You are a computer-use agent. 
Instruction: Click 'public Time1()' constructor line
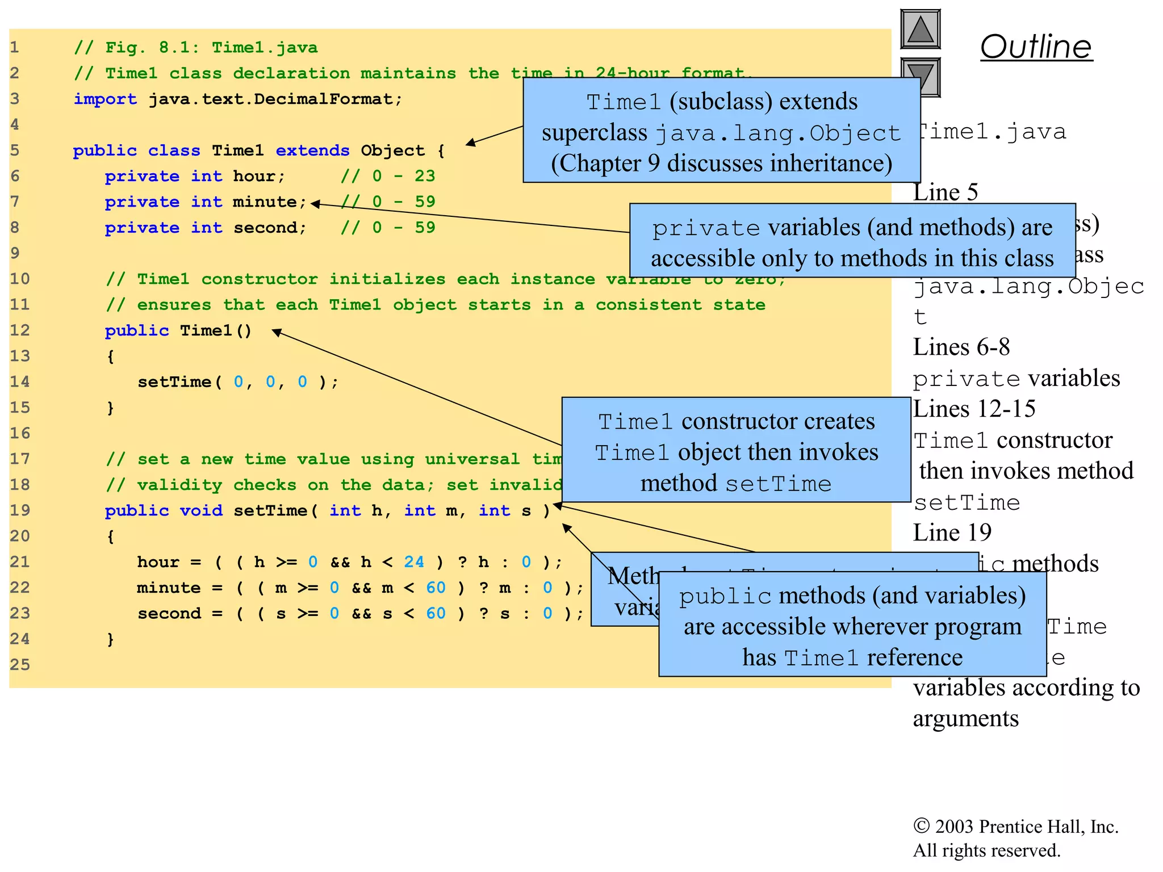178,330
